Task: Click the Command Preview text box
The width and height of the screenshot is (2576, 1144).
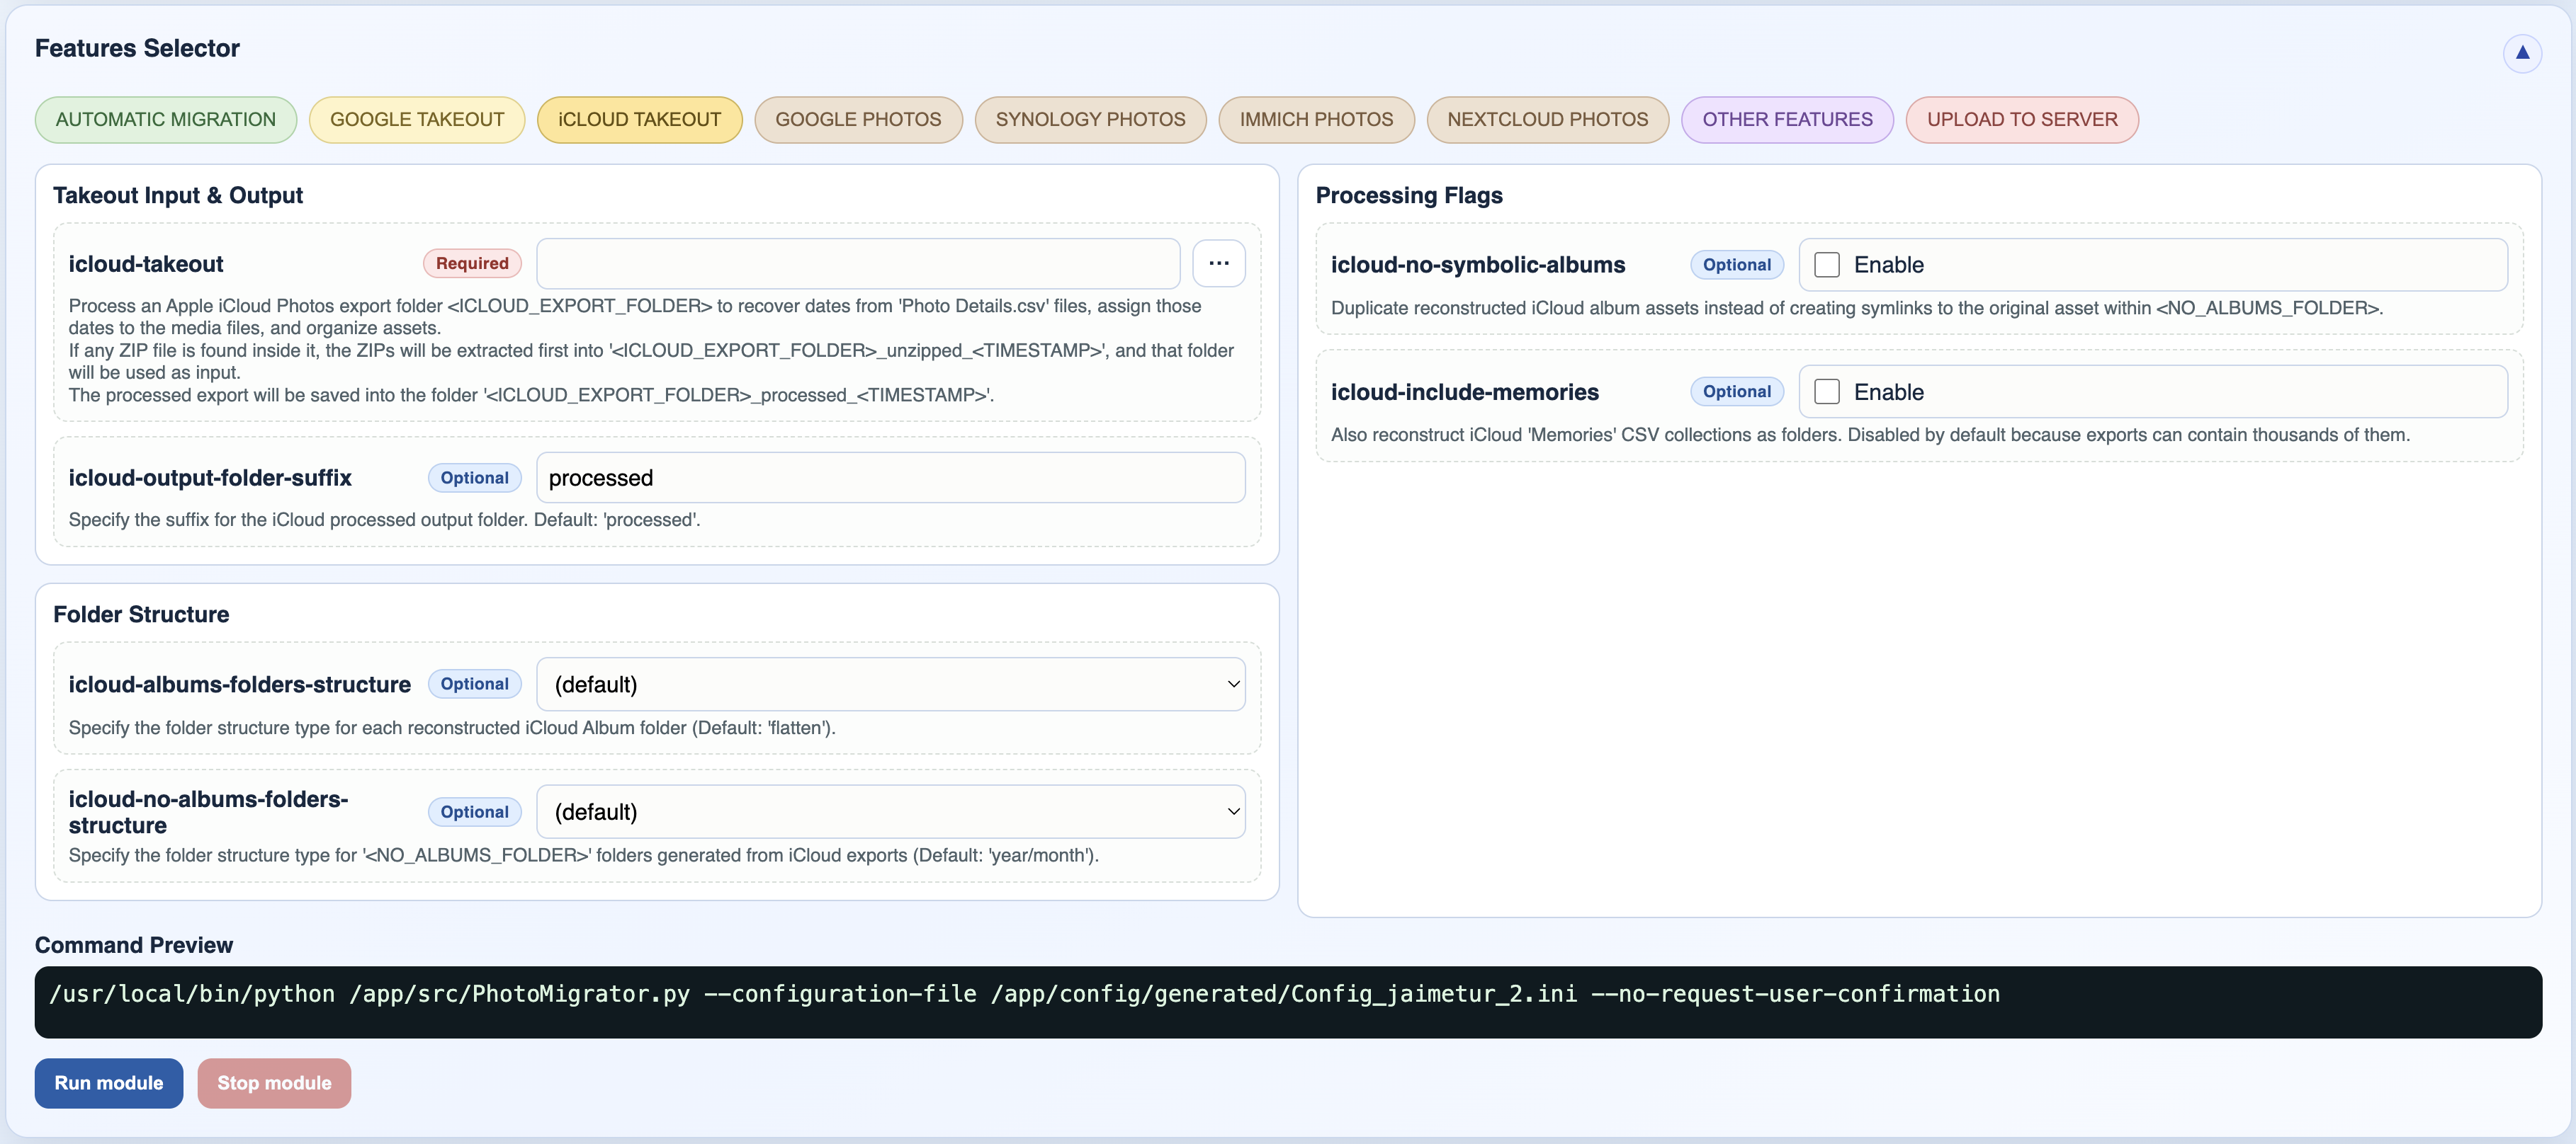Action: click(1288, 1002)
